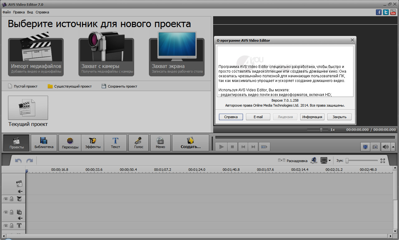Hide the video overlay track with eye icon
The height and width of the screenshot is (240, 399).
[x=6, y=212]
